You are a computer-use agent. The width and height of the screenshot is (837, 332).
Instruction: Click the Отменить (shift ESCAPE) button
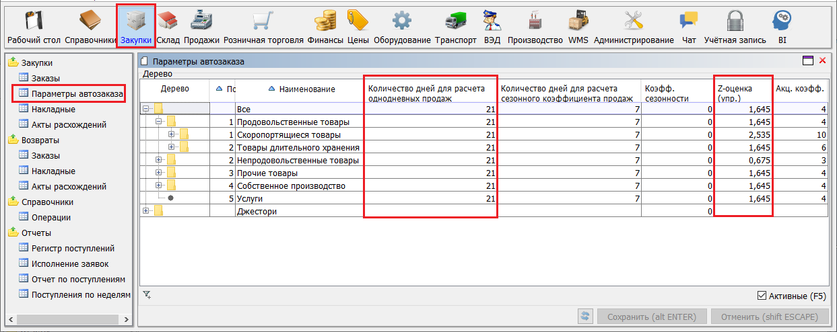(x=769, y=317)
